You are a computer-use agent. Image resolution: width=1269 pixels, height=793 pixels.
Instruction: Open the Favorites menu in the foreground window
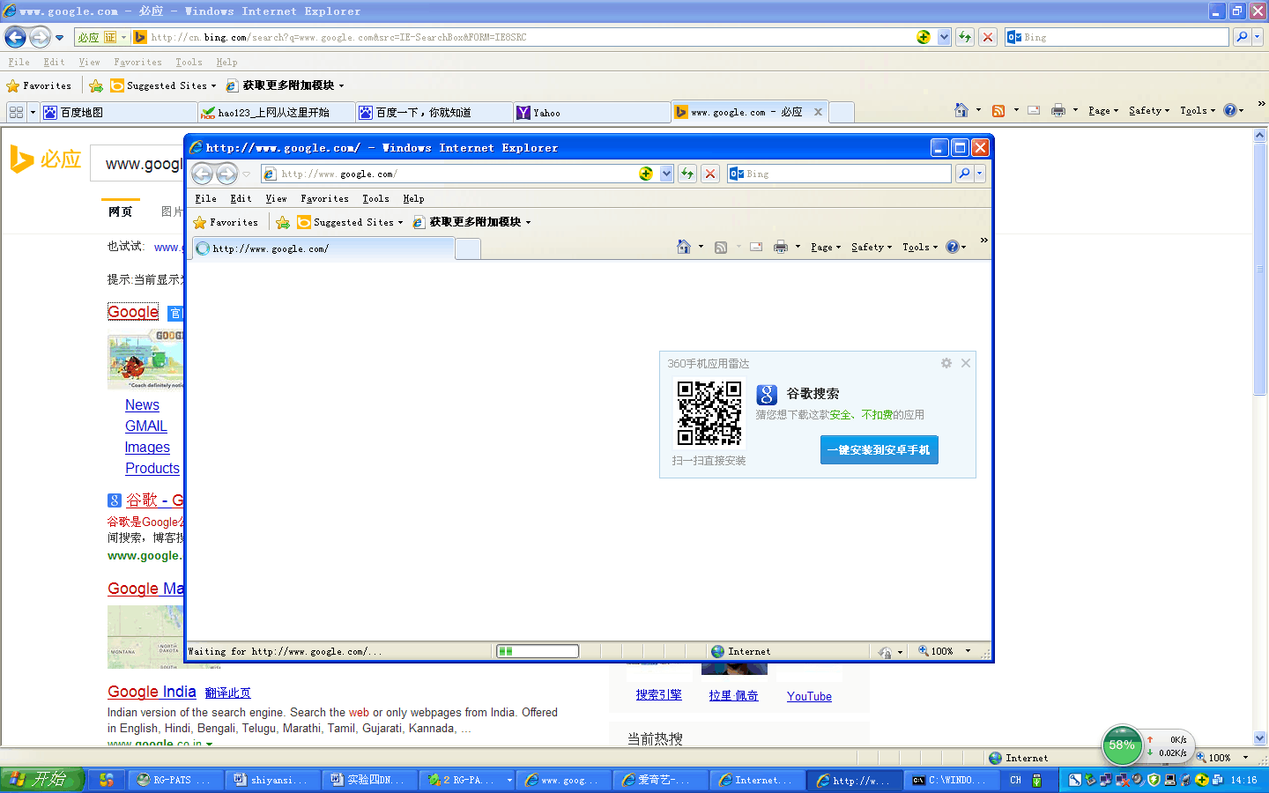coord(324,198)
